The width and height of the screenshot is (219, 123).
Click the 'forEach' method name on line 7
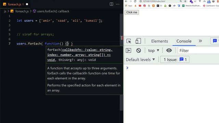click(x=34, y=44)
